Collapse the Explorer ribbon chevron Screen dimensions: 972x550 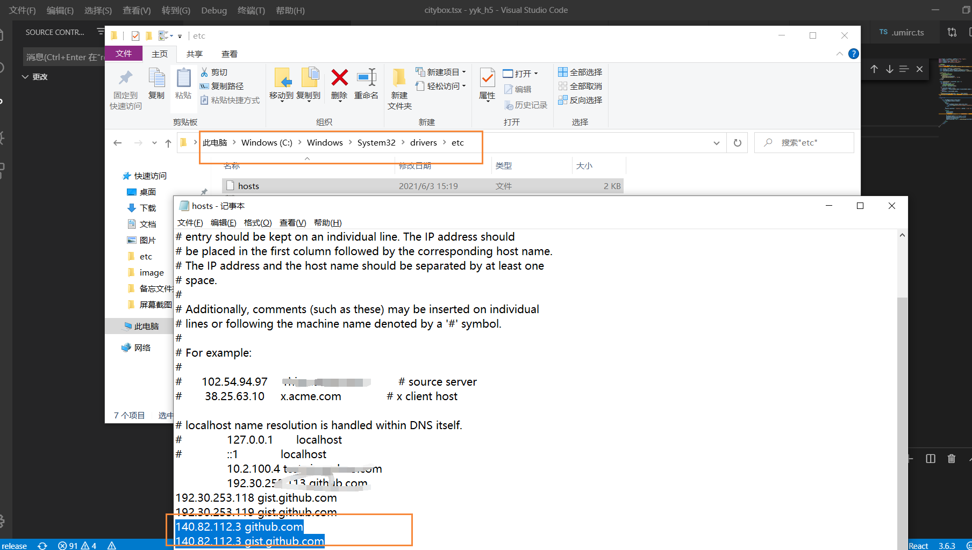pos(839,54)
